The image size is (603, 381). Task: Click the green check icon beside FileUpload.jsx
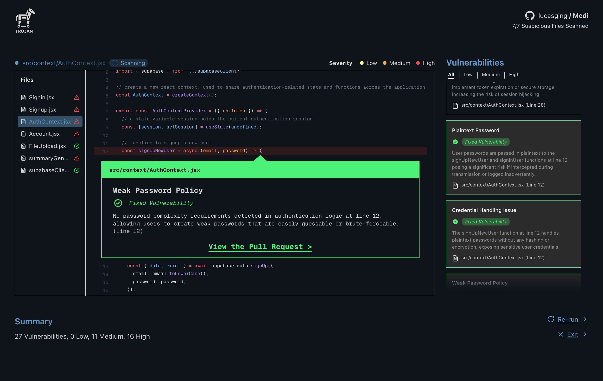coord(77,146)
